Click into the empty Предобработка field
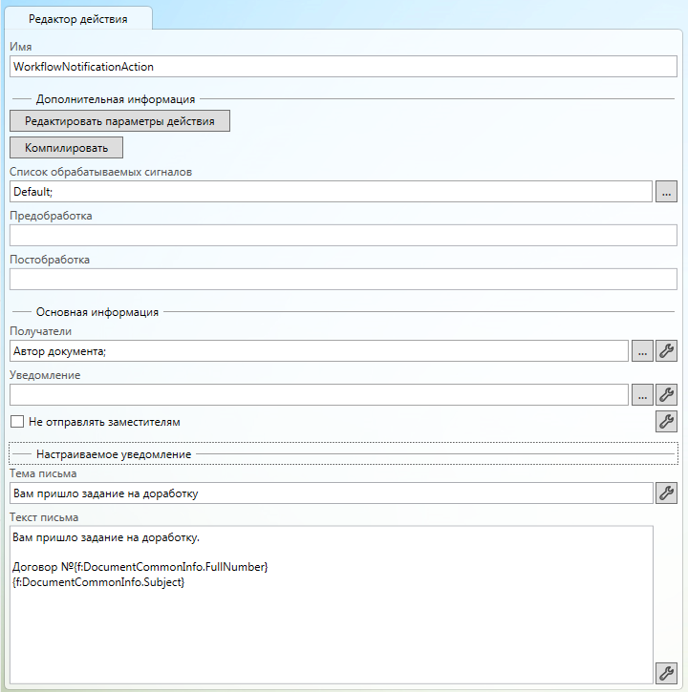This screenshot has width=688, height=692. tap(342, 236)
